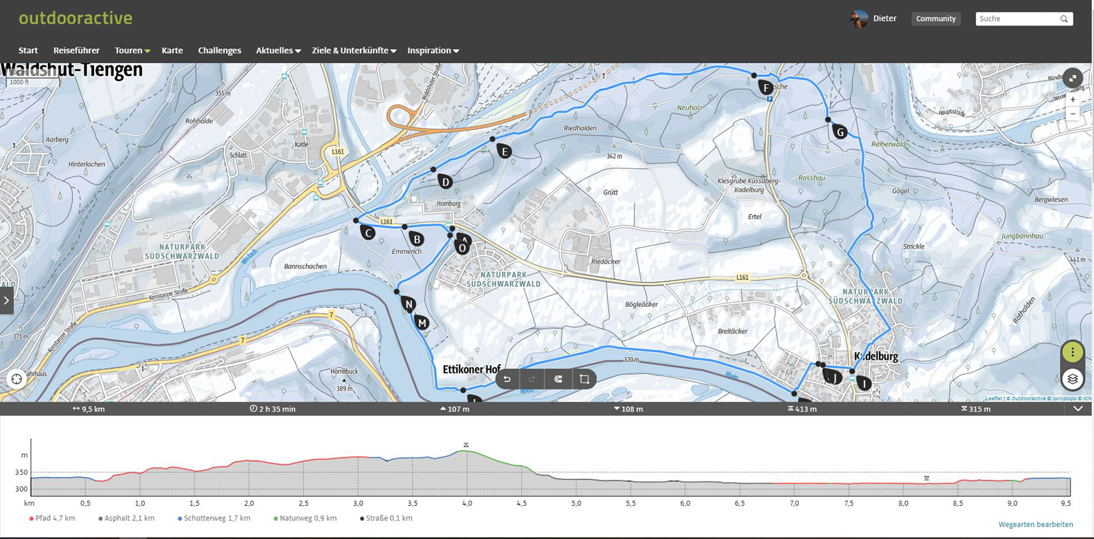Select waypoint marker E
The width and height of the screenshot is (1094, 539).
[504, 151]
